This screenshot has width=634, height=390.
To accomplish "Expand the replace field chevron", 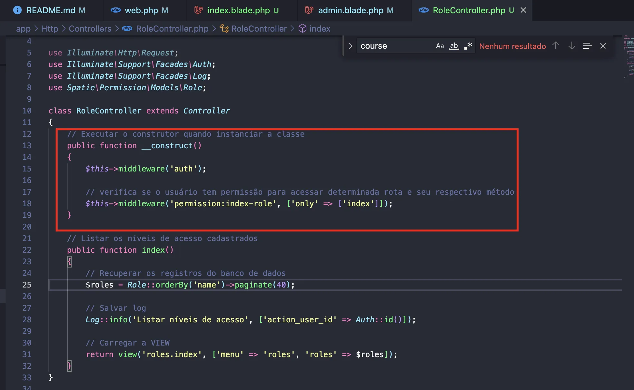I will [x=350, y=46].
